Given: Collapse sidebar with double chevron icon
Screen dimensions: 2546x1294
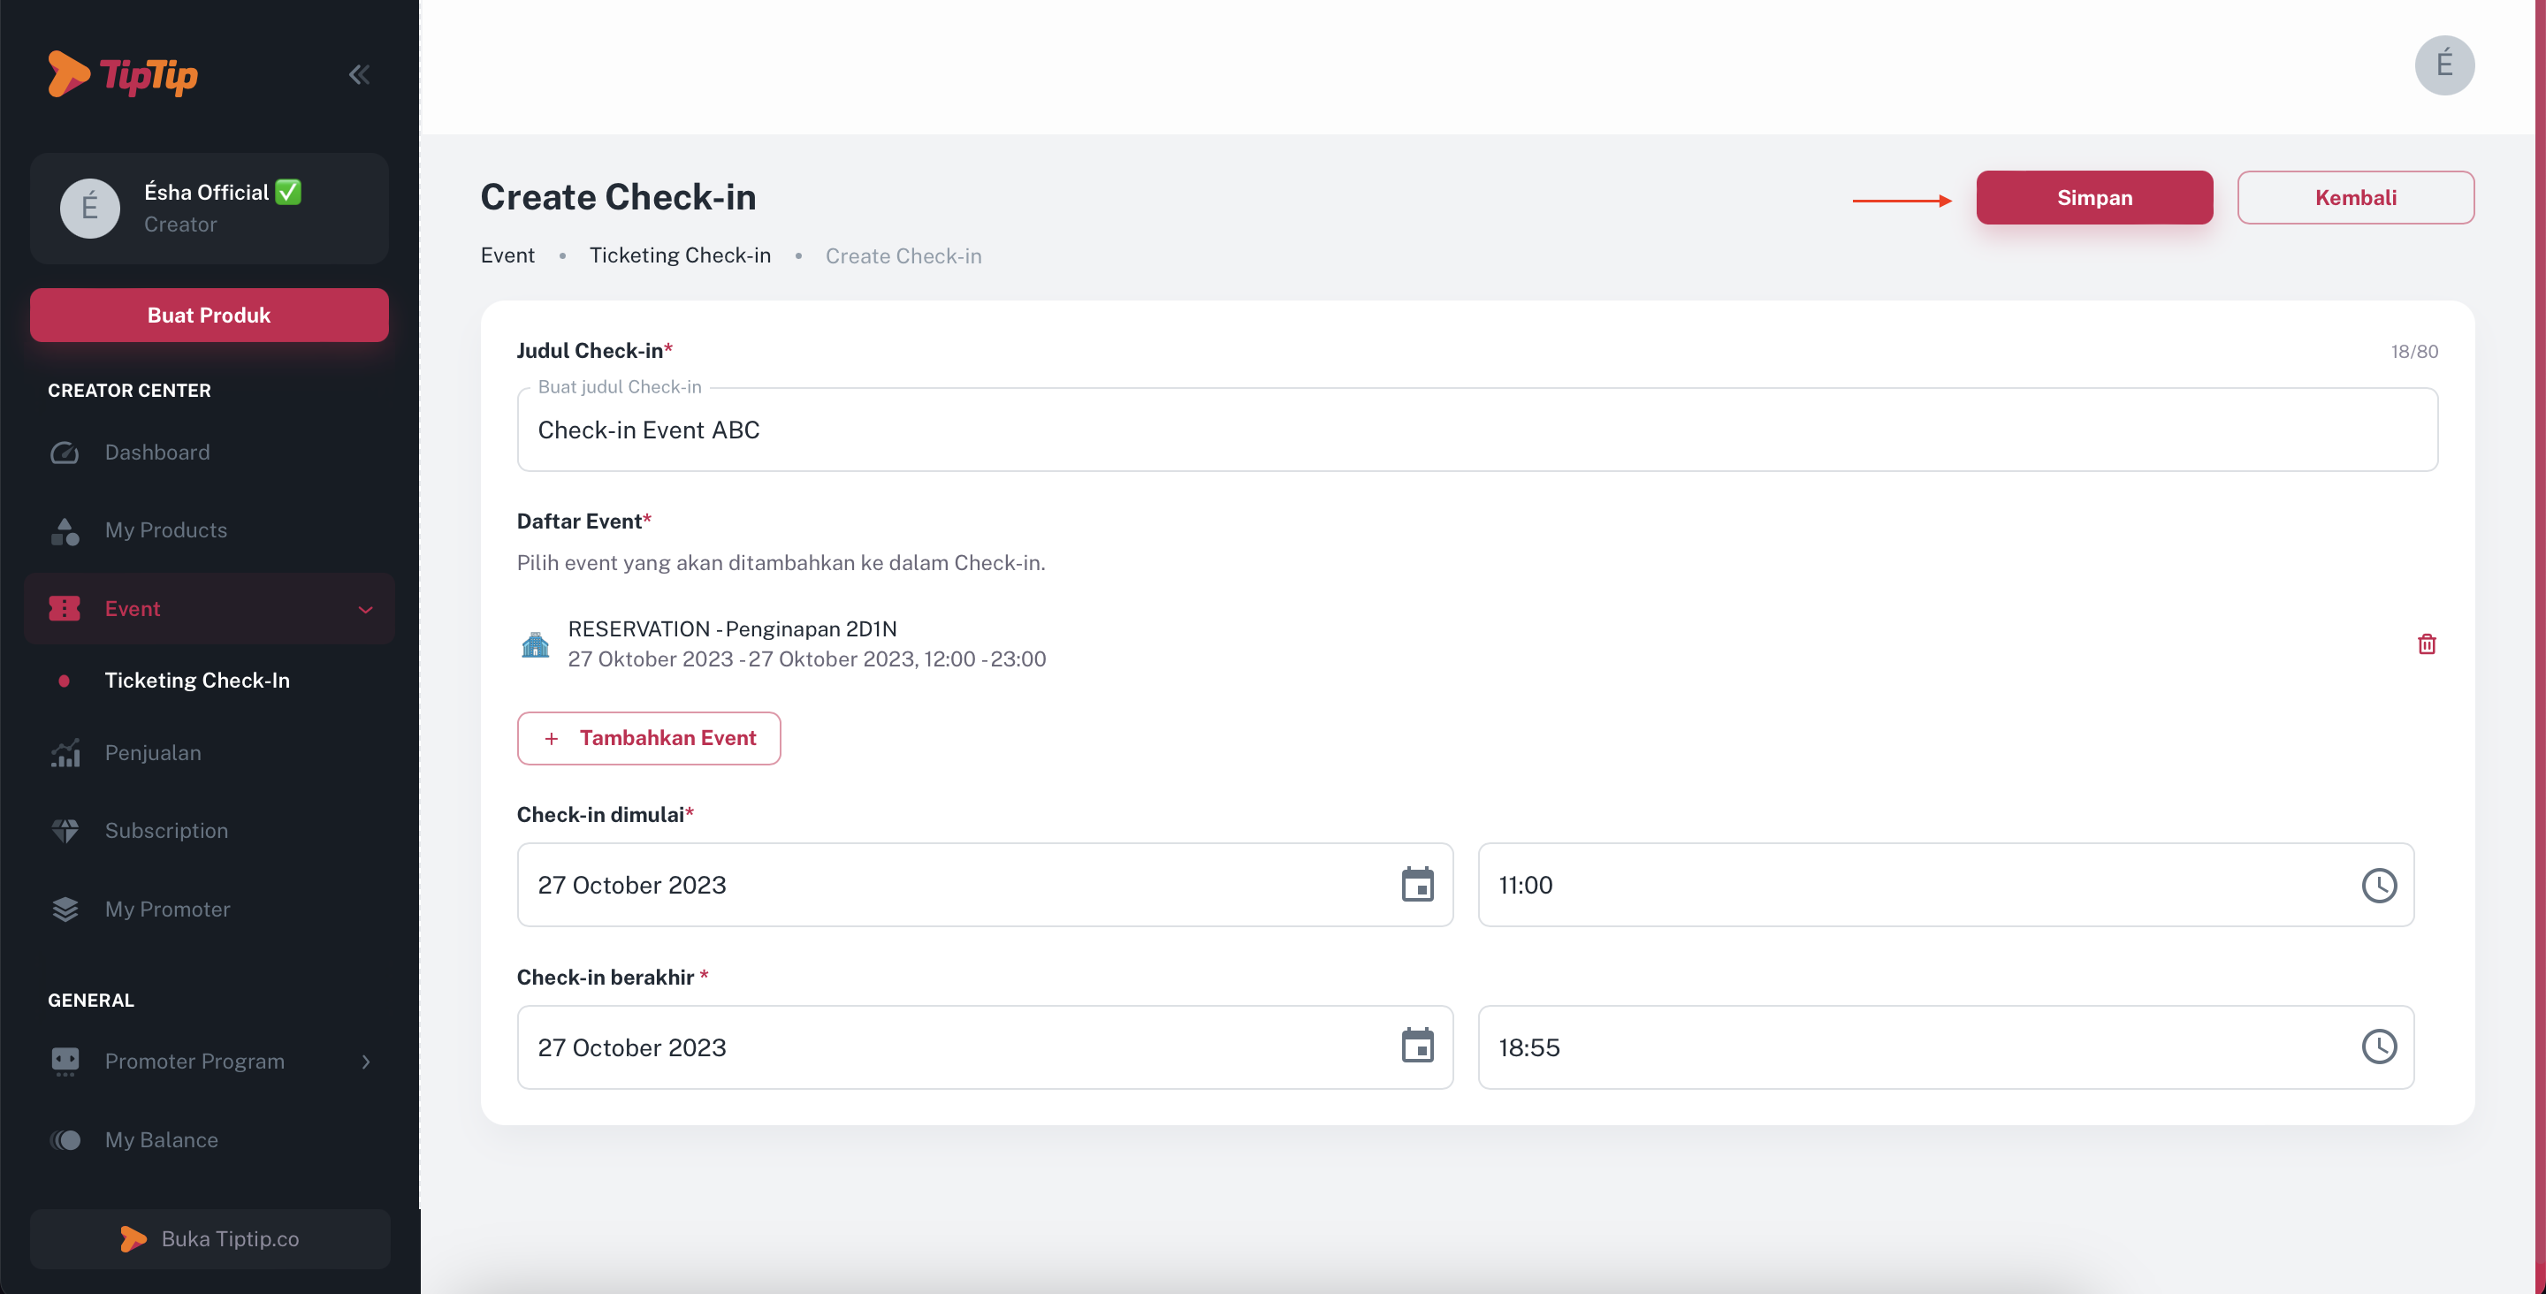Looking at the screenshot, I should coord(359,75).
